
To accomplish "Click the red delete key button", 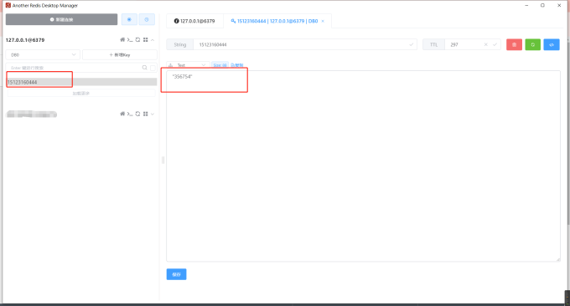I will tap(514, 44).
